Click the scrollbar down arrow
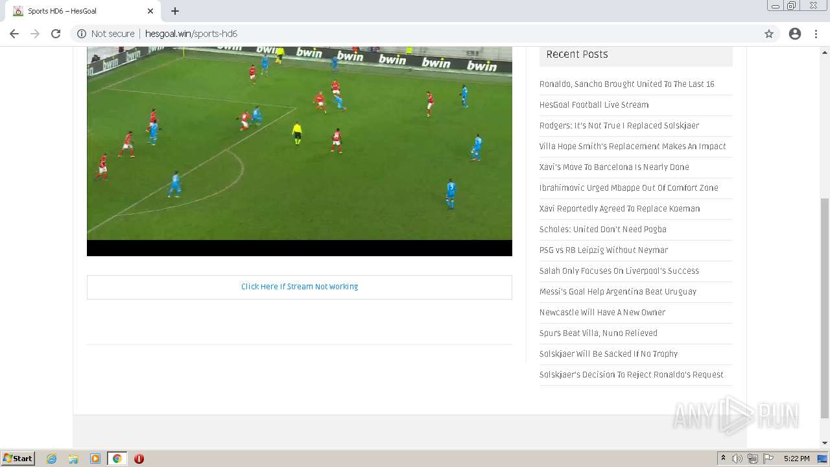The height and width of the screenshot is (467, 830). (x=825, y=442)
